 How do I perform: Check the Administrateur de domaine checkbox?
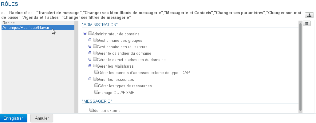coord(90,34)
